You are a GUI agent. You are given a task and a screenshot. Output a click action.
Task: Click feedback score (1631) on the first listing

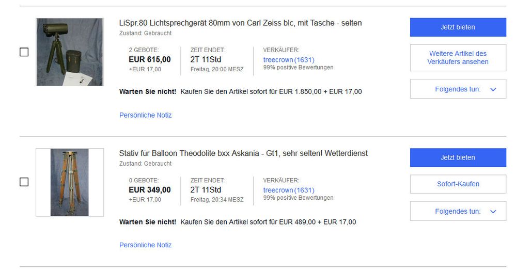[x=304, y=60]
